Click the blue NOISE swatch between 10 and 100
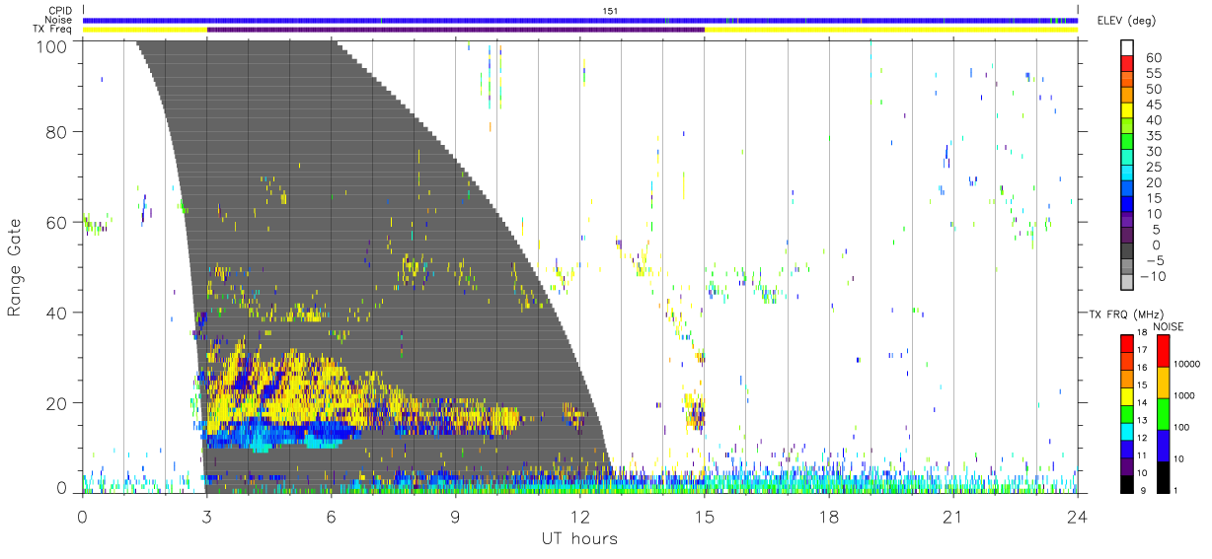1212x559 pixels. point(1163,446)
